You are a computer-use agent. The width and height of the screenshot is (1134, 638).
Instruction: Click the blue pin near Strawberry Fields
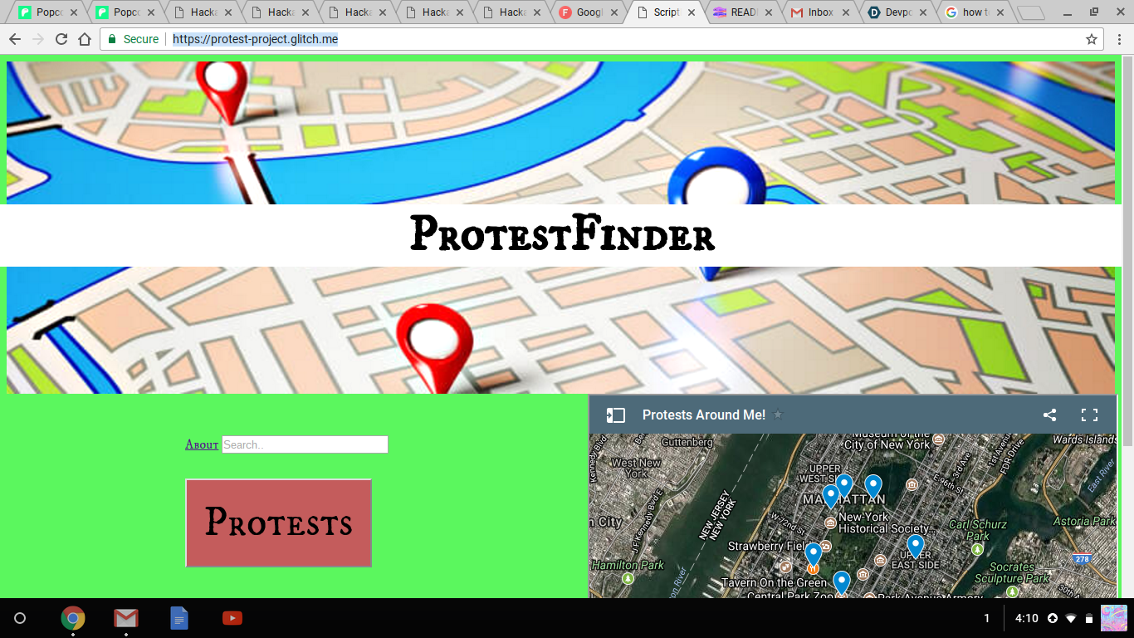[x=814, y=555]
